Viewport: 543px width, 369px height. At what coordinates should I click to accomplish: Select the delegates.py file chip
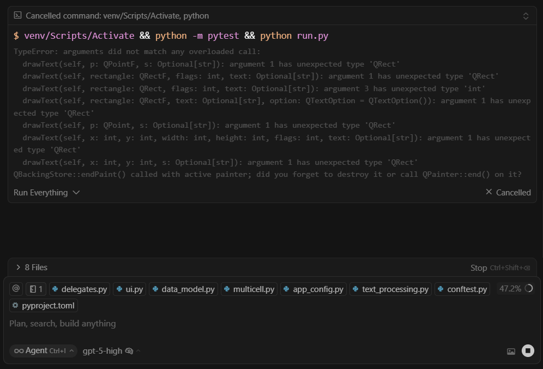tap(80, 289)
